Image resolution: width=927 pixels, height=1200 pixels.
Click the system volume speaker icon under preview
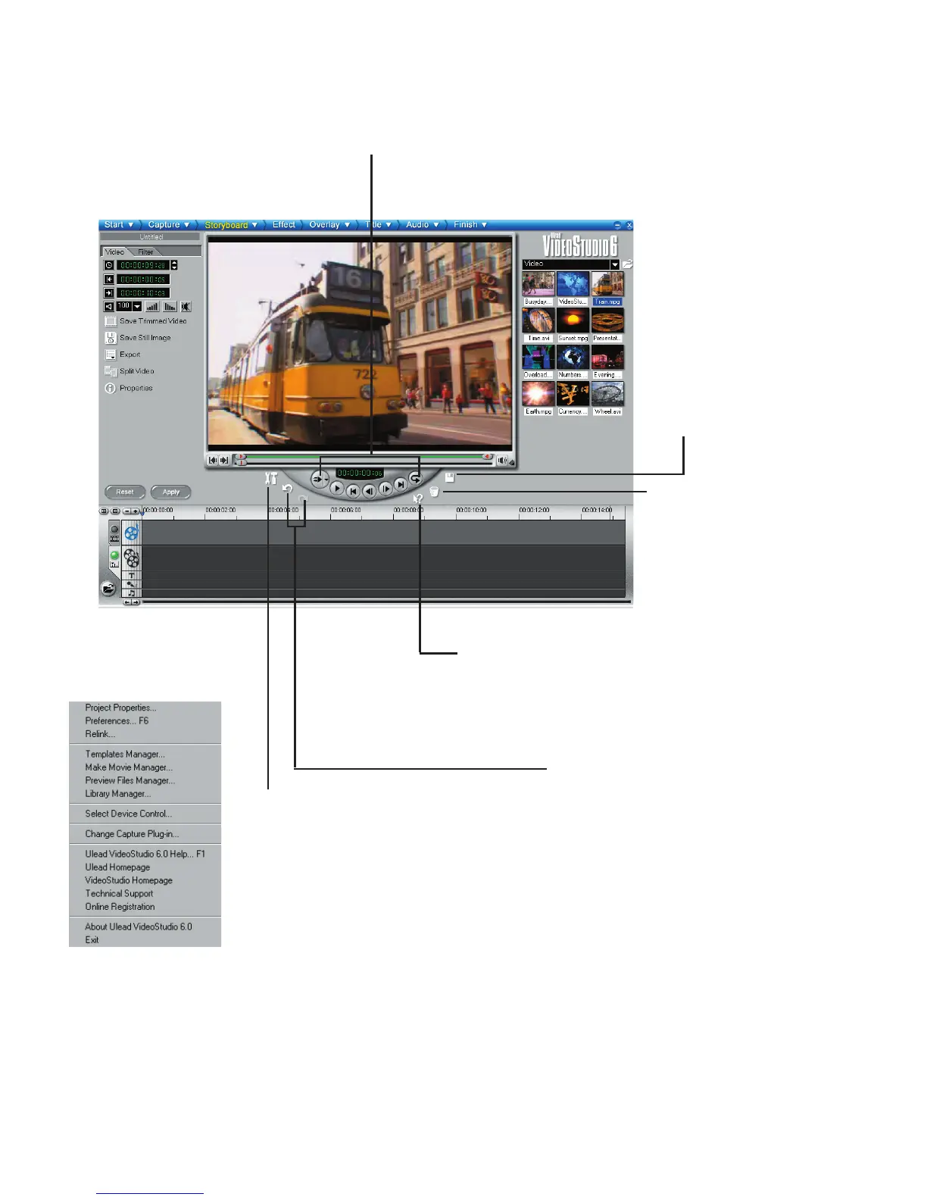pyautogui.click(x=501, y=461)
